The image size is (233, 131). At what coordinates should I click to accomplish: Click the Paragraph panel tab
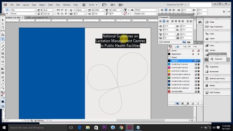click(x=164, y=17)
